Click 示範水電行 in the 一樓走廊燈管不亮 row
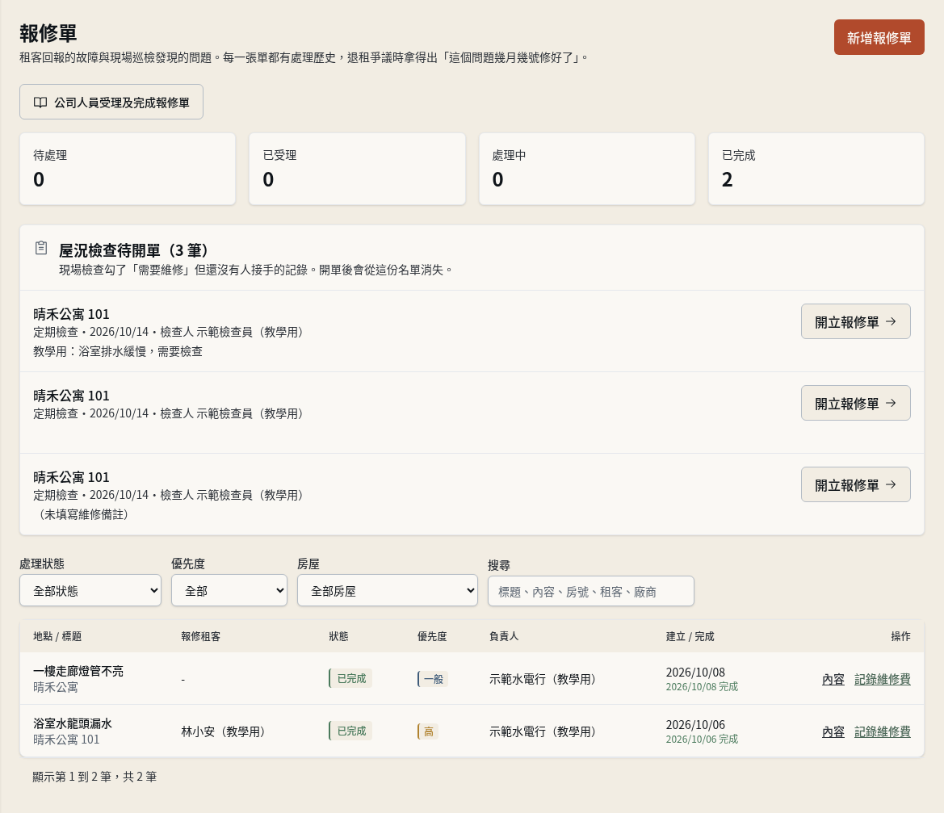Screen dimensions: 944x813 [x=543, y=679]
